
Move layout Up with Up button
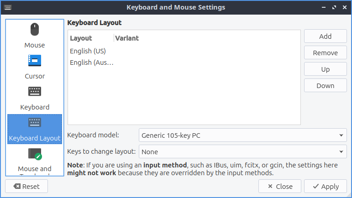pyautogui.click(x=325, y=69)
